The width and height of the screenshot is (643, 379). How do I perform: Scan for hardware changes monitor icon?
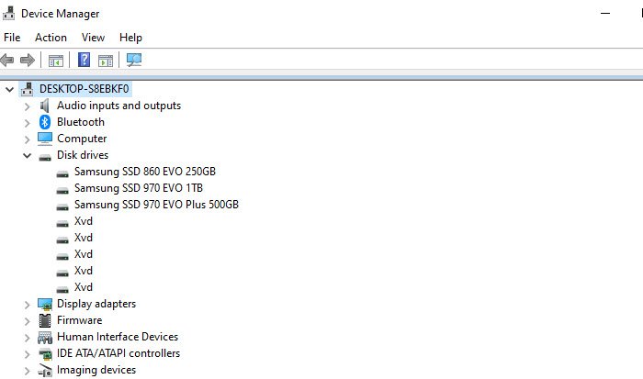[134, 61]
